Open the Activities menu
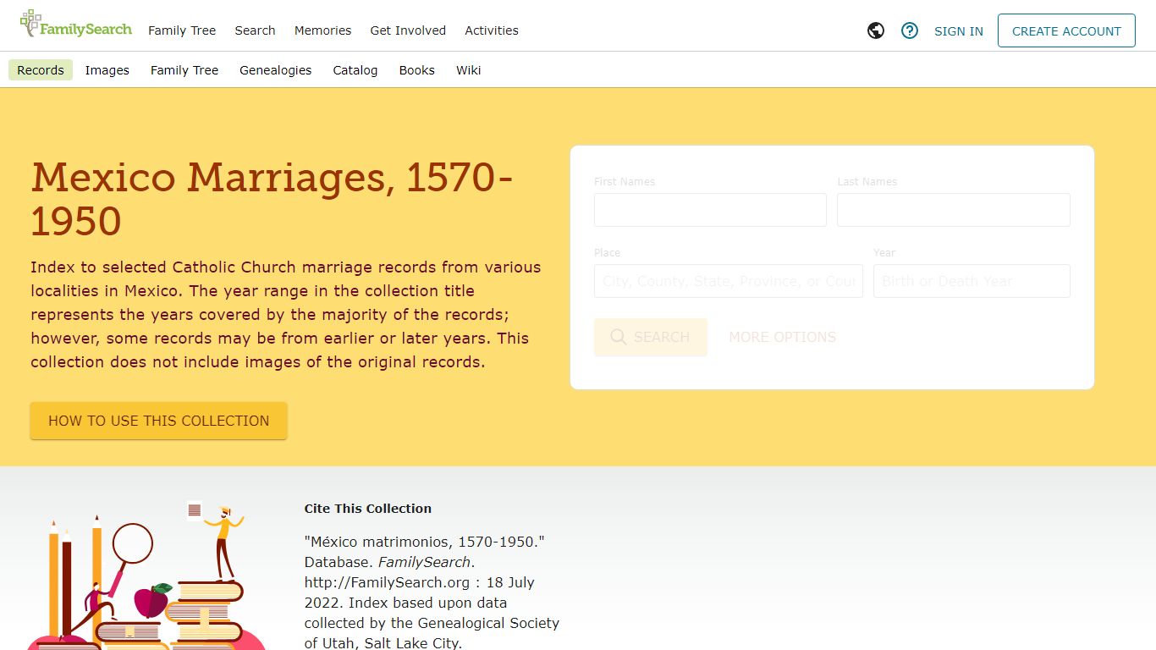 coord(491,30)
